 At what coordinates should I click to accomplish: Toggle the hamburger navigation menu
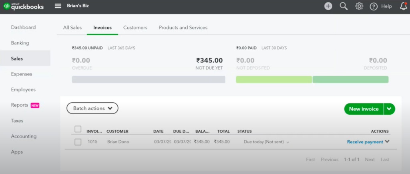click(x=58, y=6)
